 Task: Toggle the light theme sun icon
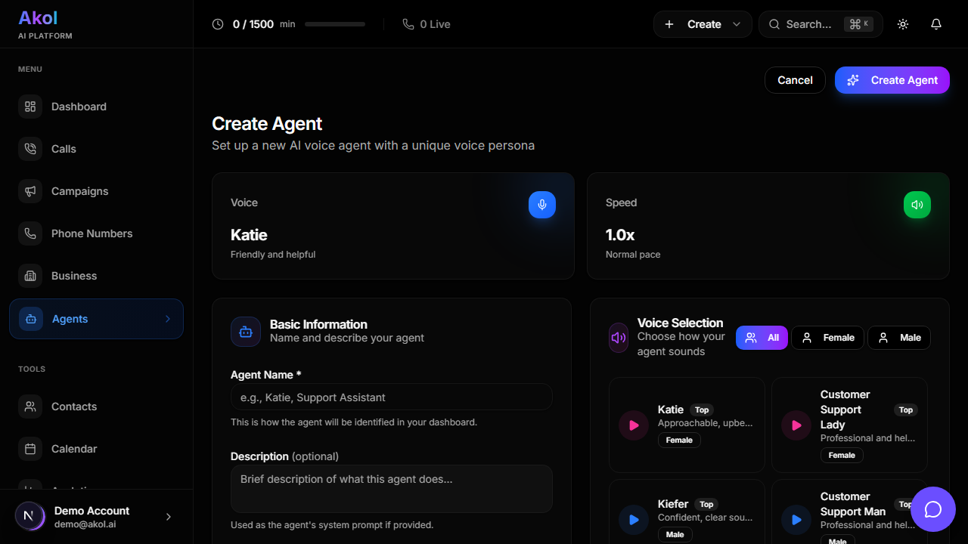(x=902, y=23)
